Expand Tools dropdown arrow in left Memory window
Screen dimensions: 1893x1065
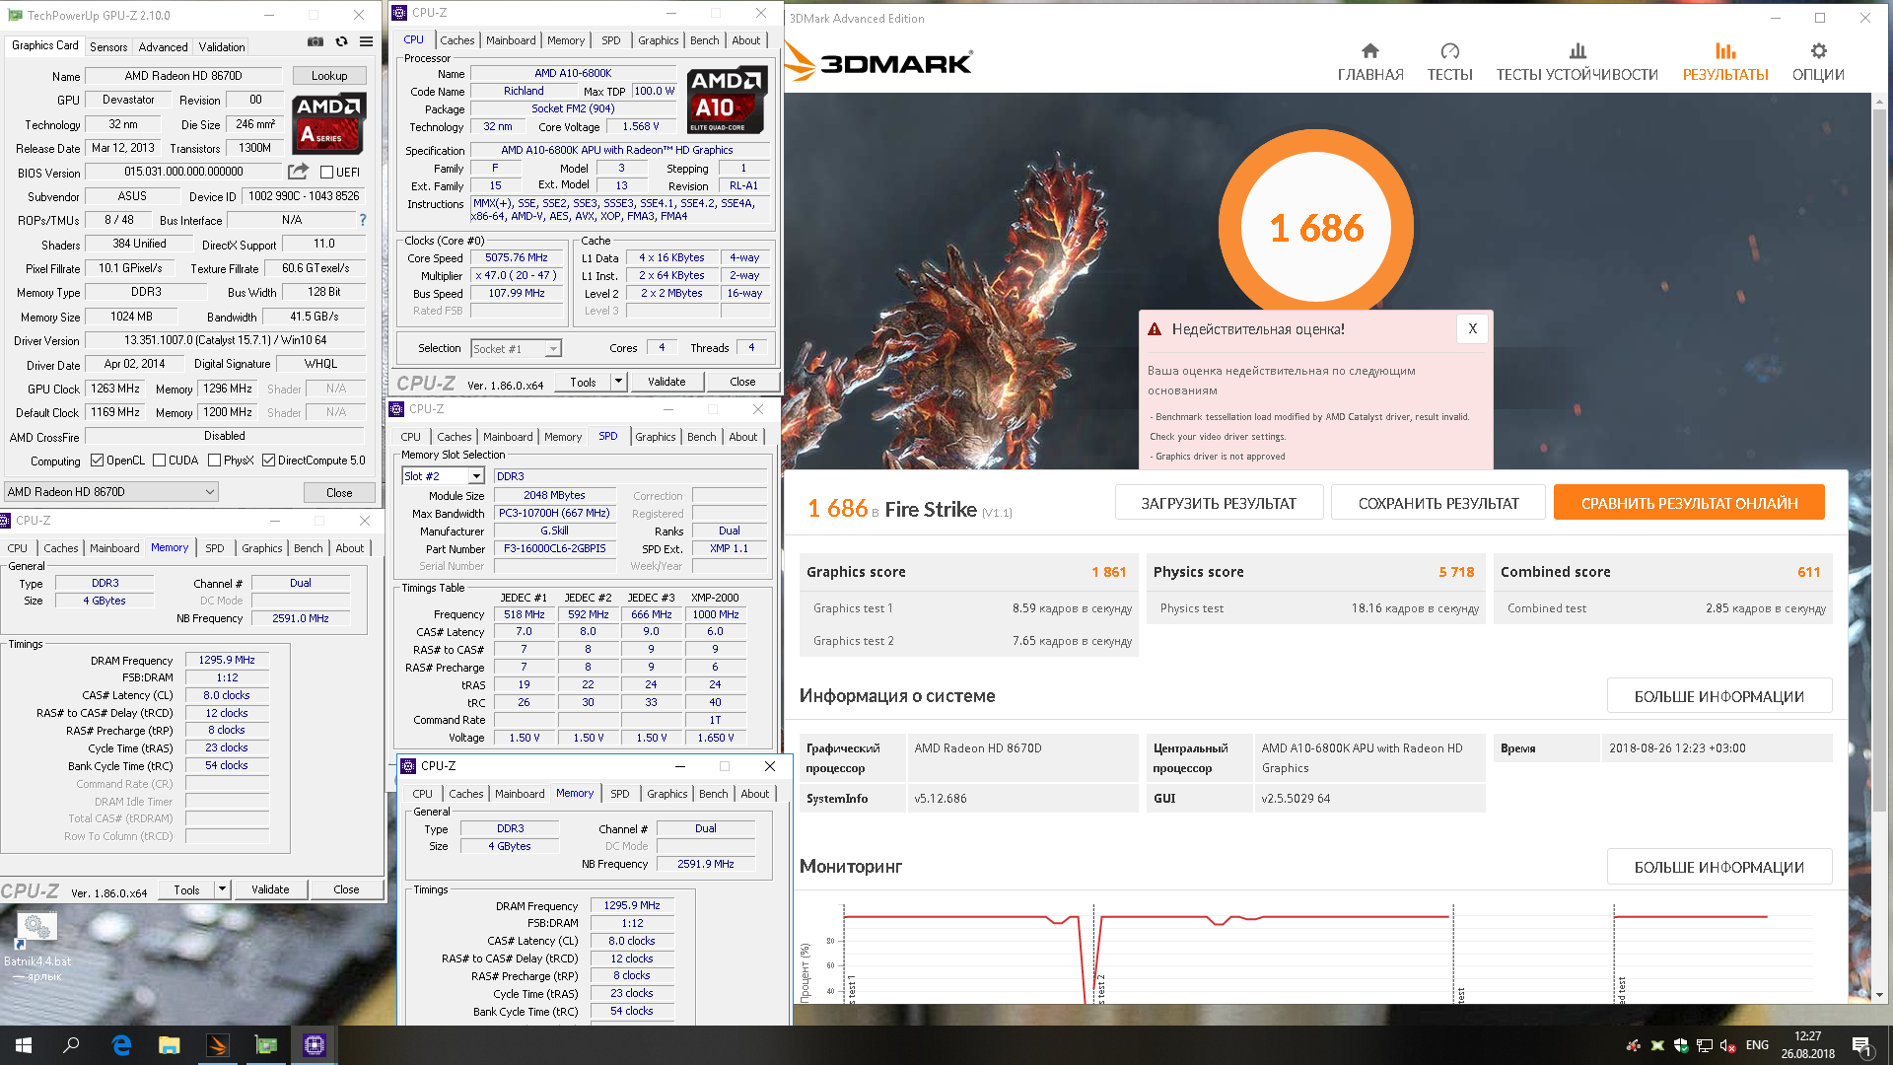tap(223, 889)
